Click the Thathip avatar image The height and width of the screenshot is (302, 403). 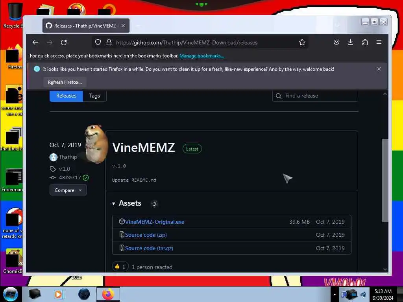[54, 157]
